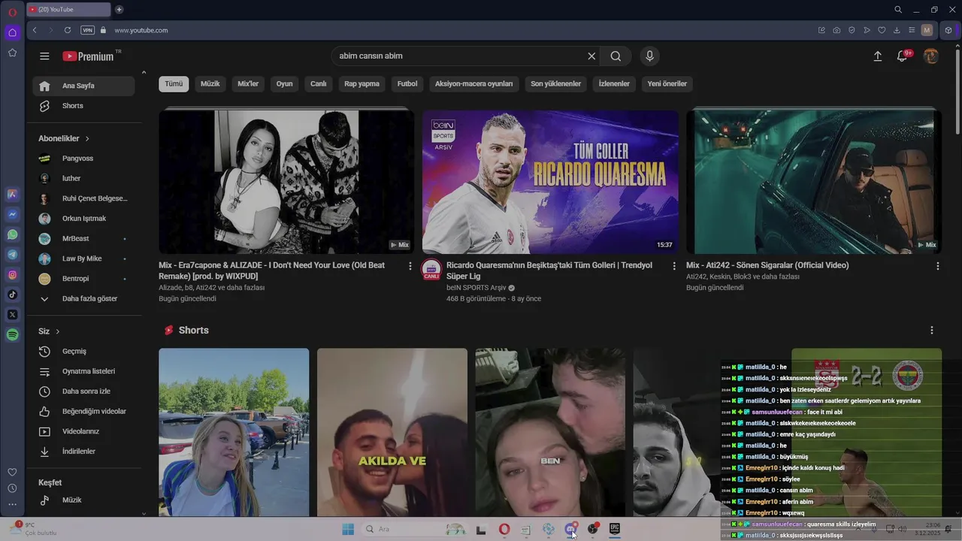Select the Müzik filter chip
The height and width of the screenshot is (541, 962).
pos(210,84)
